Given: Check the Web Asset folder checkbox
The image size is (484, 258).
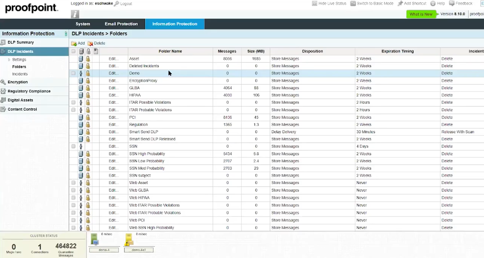Looking at the screenshot, I should [73, 183].
